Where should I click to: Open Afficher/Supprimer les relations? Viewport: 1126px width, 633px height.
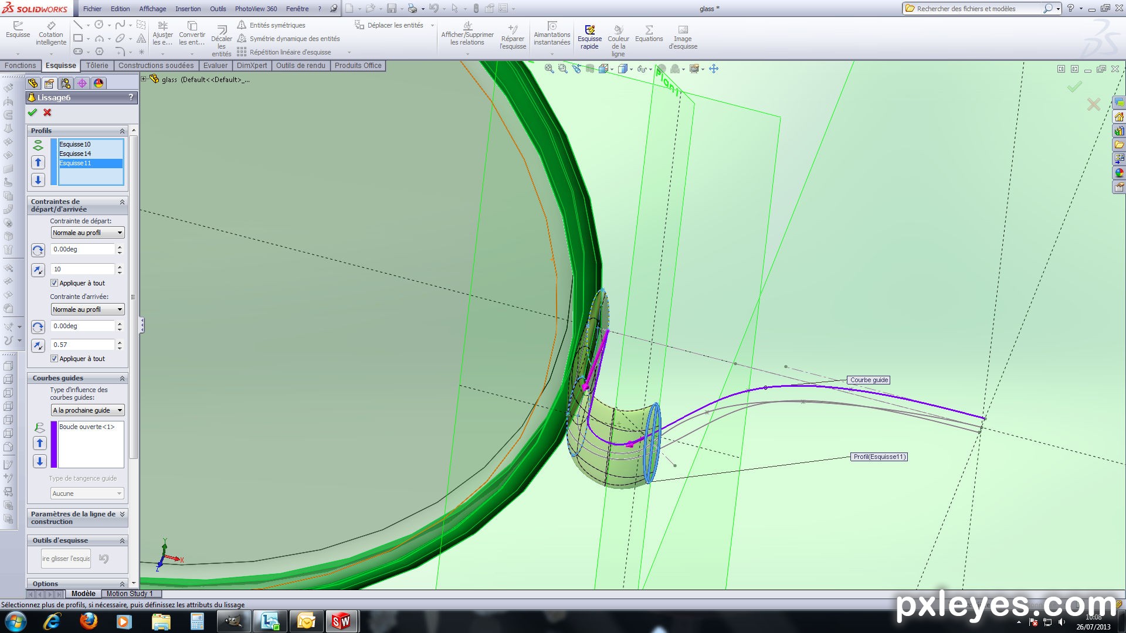(467, 33)
